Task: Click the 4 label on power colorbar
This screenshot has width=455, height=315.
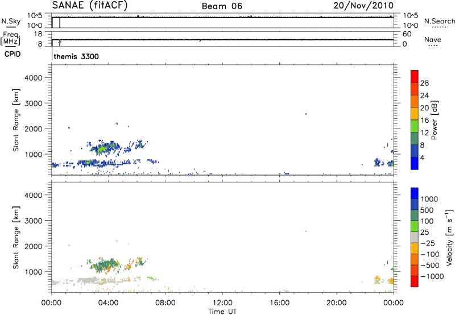Action: [x=423, y=158]
